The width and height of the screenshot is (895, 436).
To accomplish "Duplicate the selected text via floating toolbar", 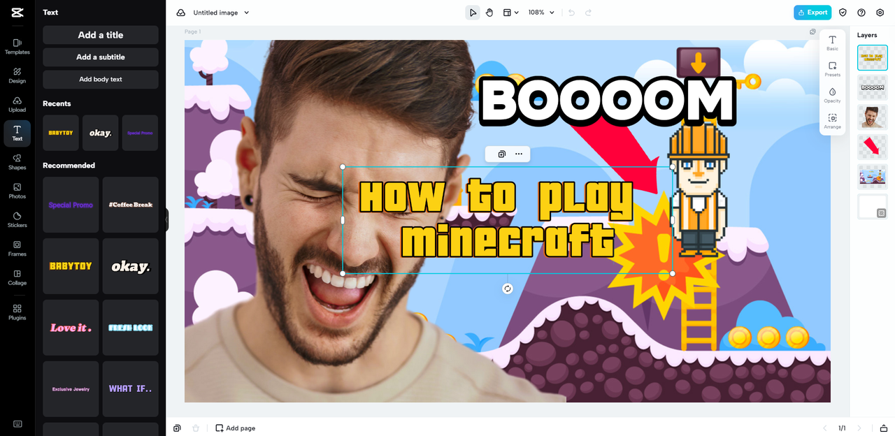I will click(x=501, y=154).
